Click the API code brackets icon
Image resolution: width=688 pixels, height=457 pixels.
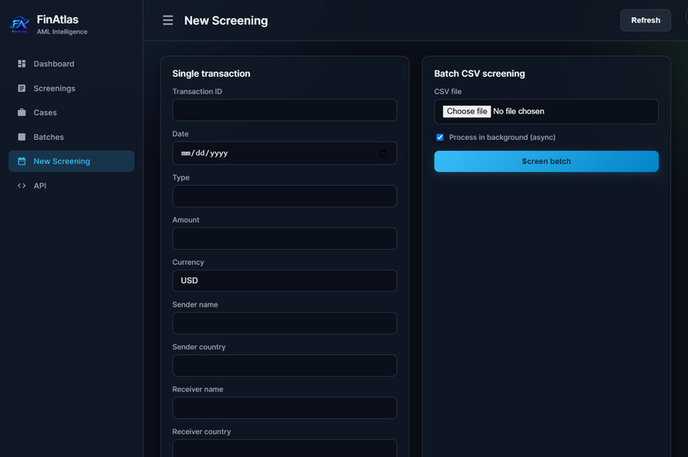(x=21, y=186)
